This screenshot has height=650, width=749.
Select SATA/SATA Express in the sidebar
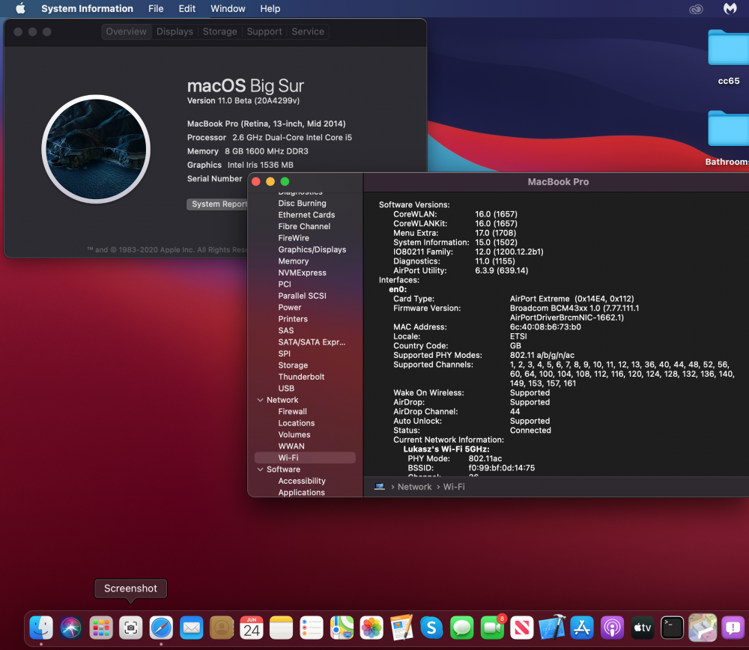[312, 342]
